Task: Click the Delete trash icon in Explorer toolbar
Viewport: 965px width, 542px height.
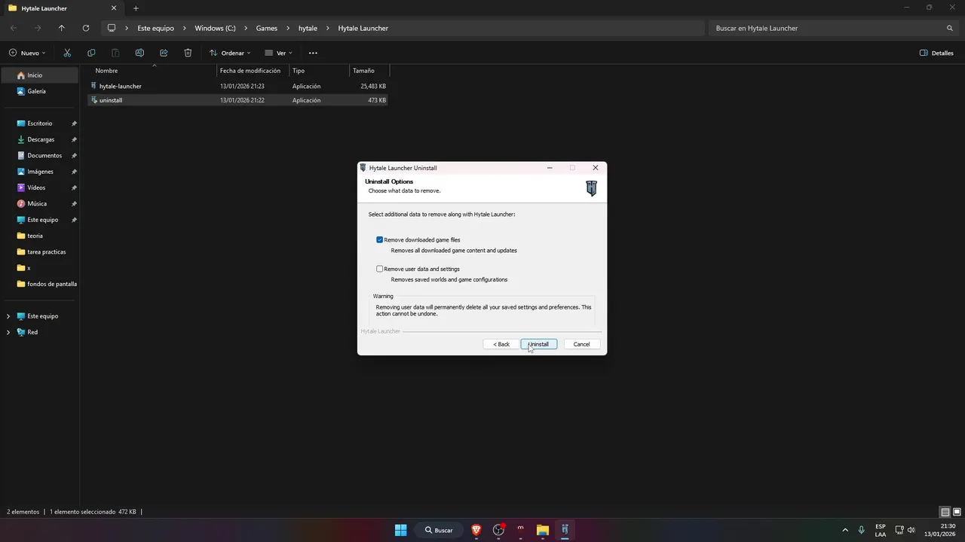Action: click(188, 53)
